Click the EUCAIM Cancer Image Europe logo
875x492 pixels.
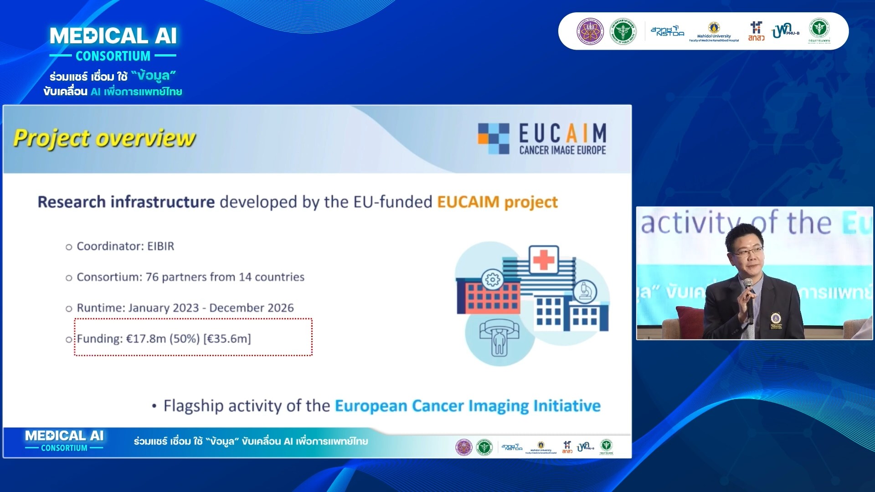pos(542,138)
